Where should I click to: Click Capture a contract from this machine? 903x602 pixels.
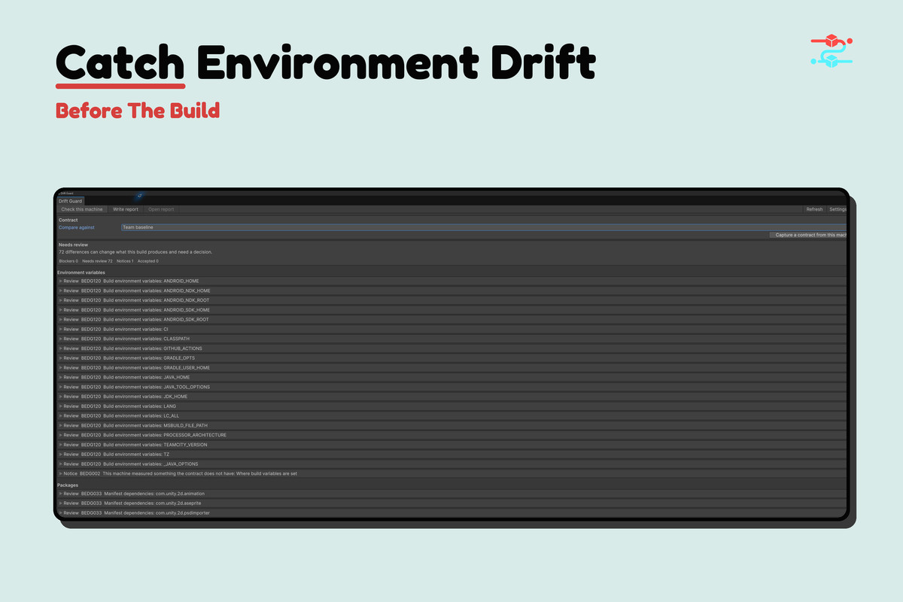pos(809,235)
